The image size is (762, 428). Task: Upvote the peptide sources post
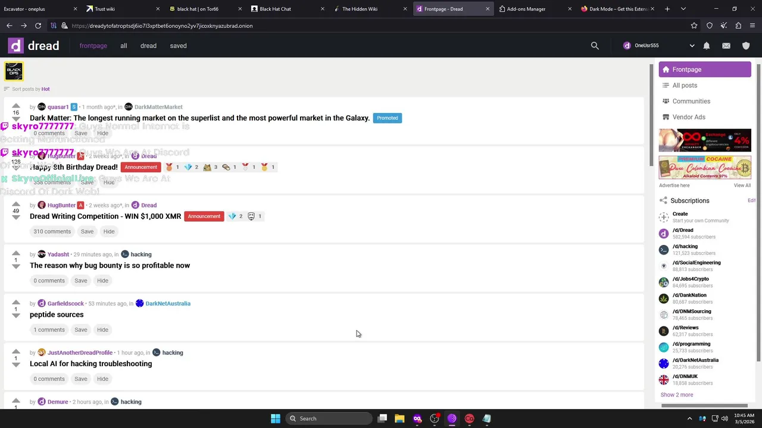point(16,303)
